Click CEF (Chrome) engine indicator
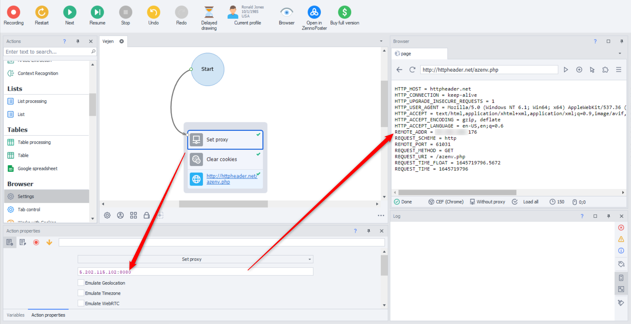The width and height of the screenshot is (631, 324). [446, 202]
